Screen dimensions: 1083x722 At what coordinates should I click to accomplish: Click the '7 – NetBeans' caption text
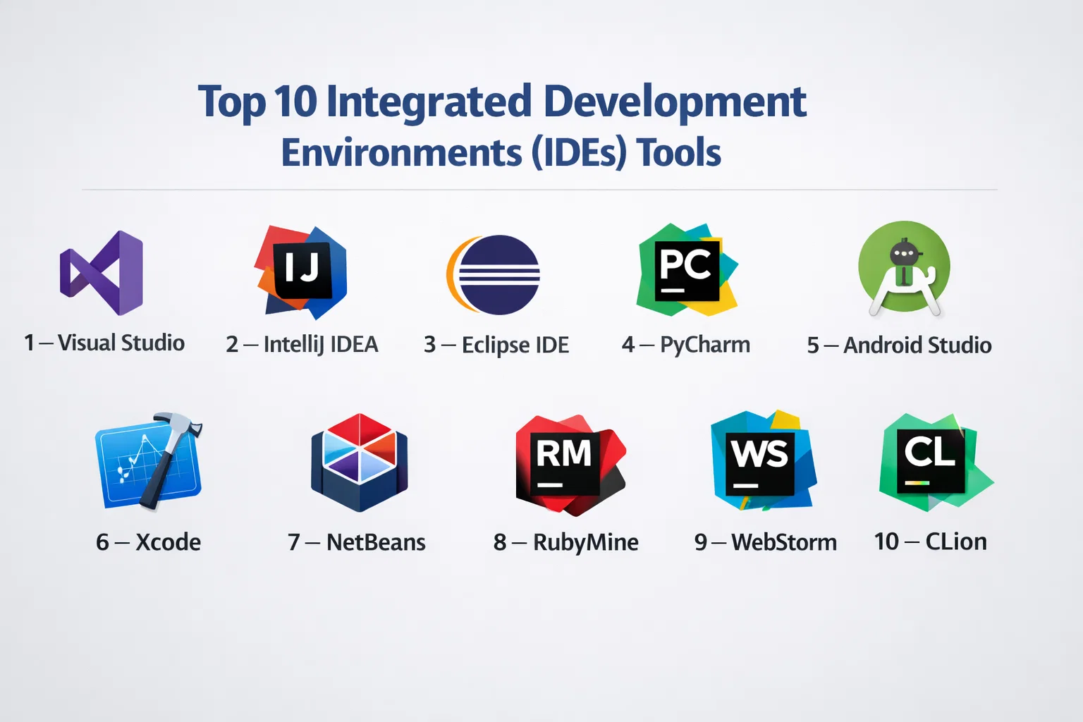point(357,542)
